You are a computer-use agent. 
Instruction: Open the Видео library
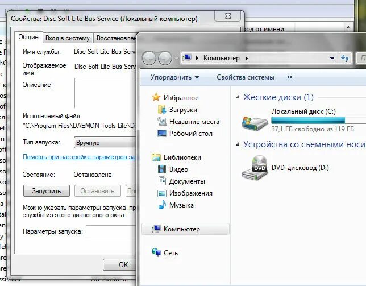pos(178,169)
